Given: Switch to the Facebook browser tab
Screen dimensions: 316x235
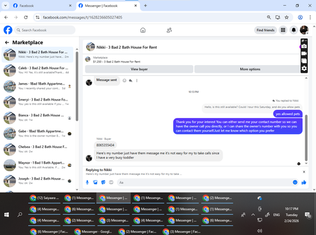Looking at the screenshot, I should 42,6.
